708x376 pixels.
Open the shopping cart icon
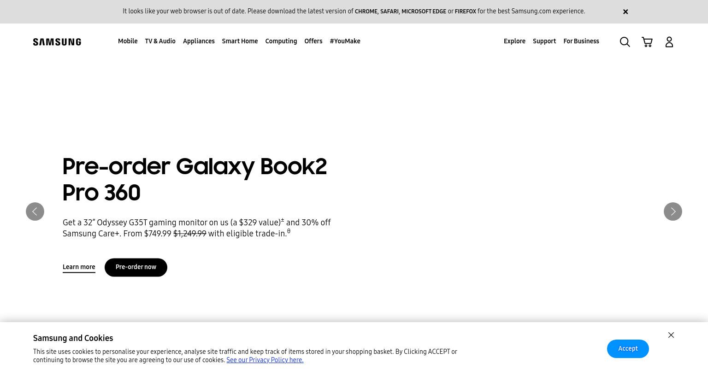tap(647, 42)
